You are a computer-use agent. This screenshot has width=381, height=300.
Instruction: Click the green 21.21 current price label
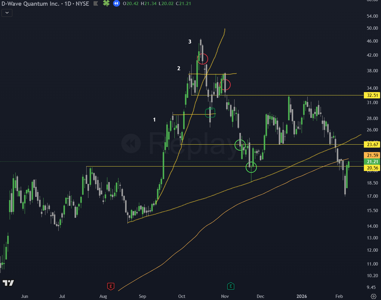[372, 162]
